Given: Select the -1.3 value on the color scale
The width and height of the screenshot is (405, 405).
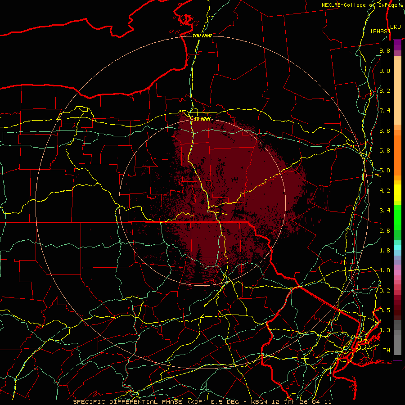Looking at the screenshot, I should (383, 330).
